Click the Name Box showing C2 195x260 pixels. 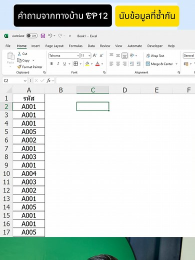coord(14,80)
